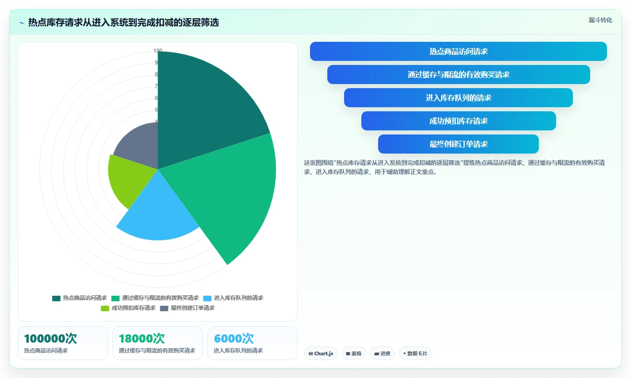The width and height of the screenshot is (631, 378).
Task: Click the lightning icon beside the title
Action: [21, 22]
